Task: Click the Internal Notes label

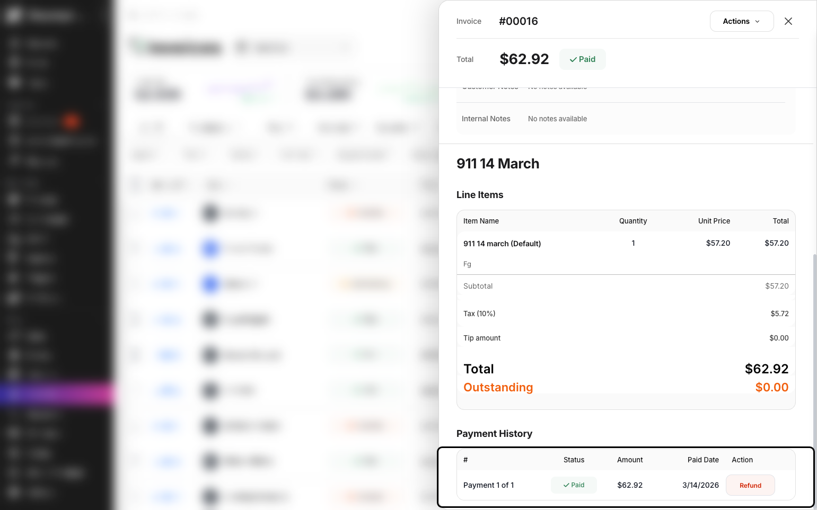Action: [486, 119]
